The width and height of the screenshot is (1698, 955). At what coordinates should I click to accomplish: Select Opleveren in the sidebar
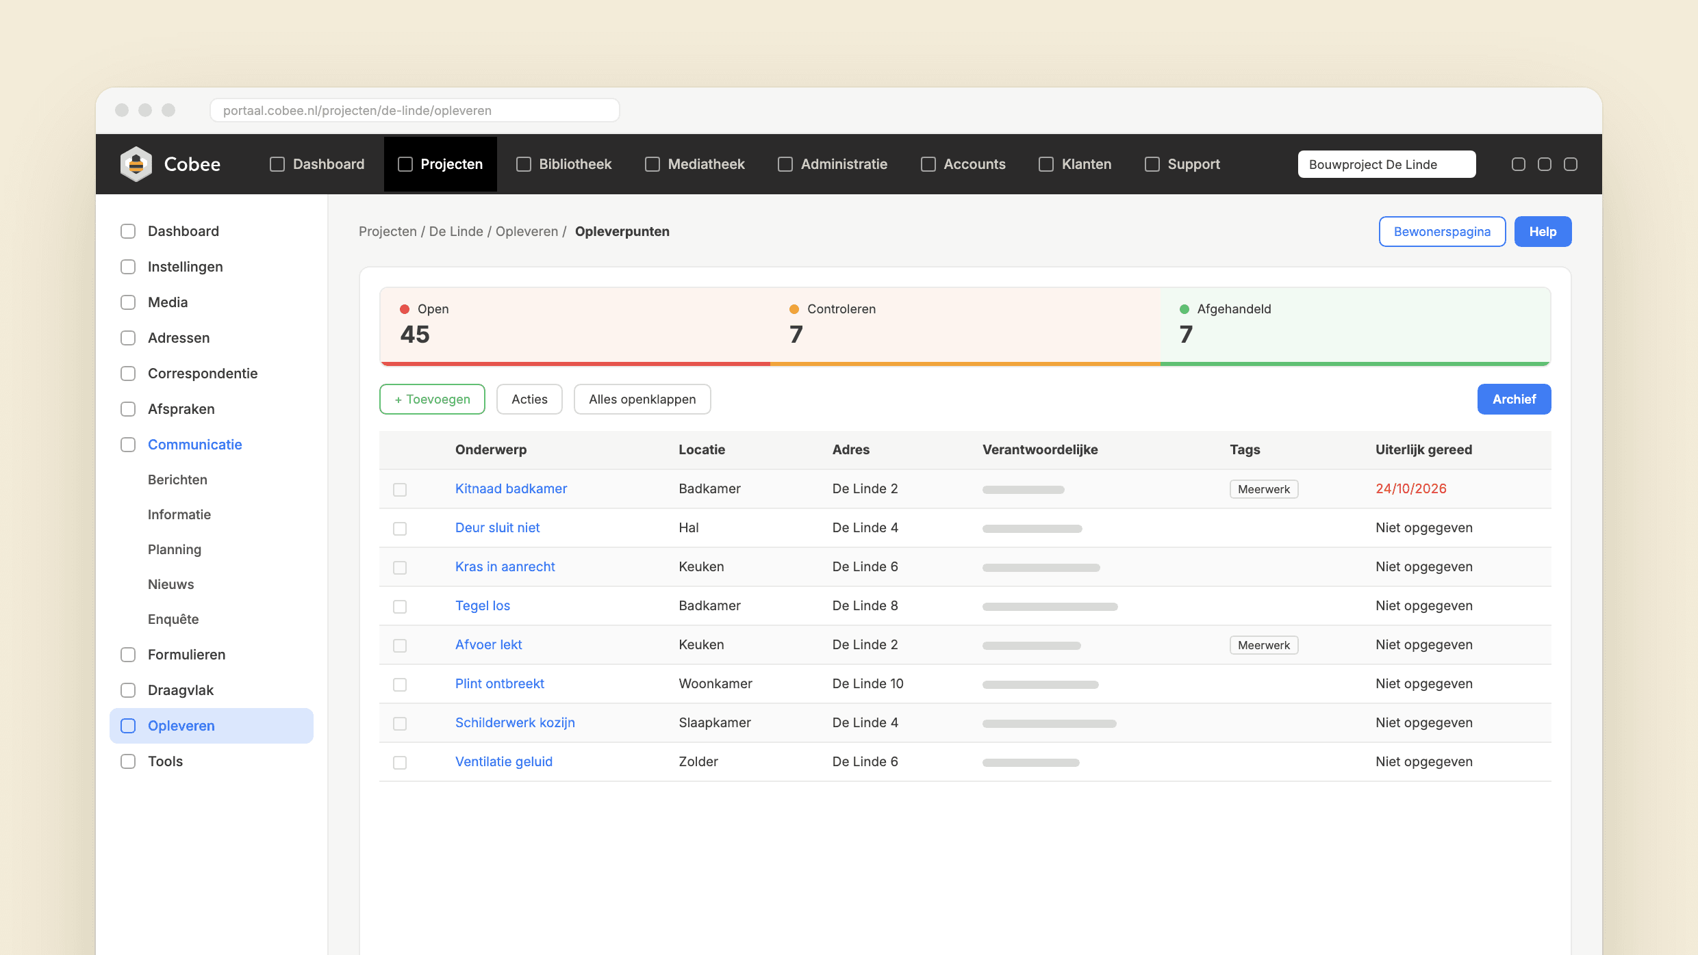point(212,726)
